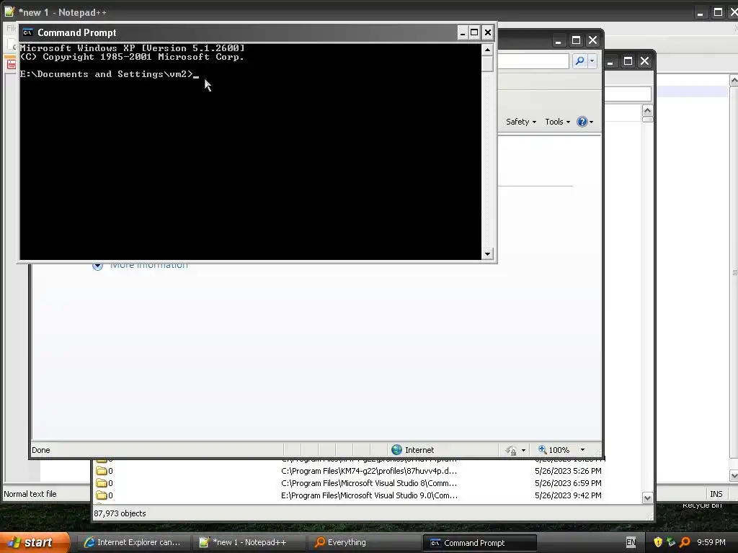Screen dimensions: 738x553
Task: Click the 9:59 PM clock
Action: pyautogui.click(x=711, y=543)
